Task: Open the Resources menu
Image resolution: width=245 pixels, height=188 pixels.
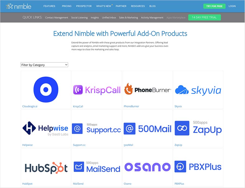Action: pyautogui.click(x=138, y=6)
